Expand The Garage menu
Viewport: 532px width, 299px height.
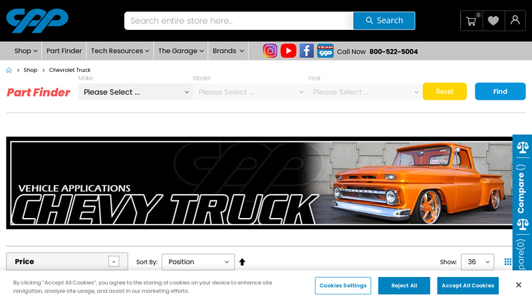pyautogui.click(x=180, y=51)
